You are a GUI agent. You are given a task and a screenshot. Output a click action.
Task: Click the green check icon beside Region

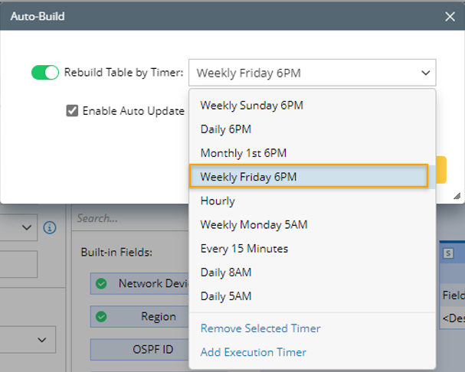point(101,316)
